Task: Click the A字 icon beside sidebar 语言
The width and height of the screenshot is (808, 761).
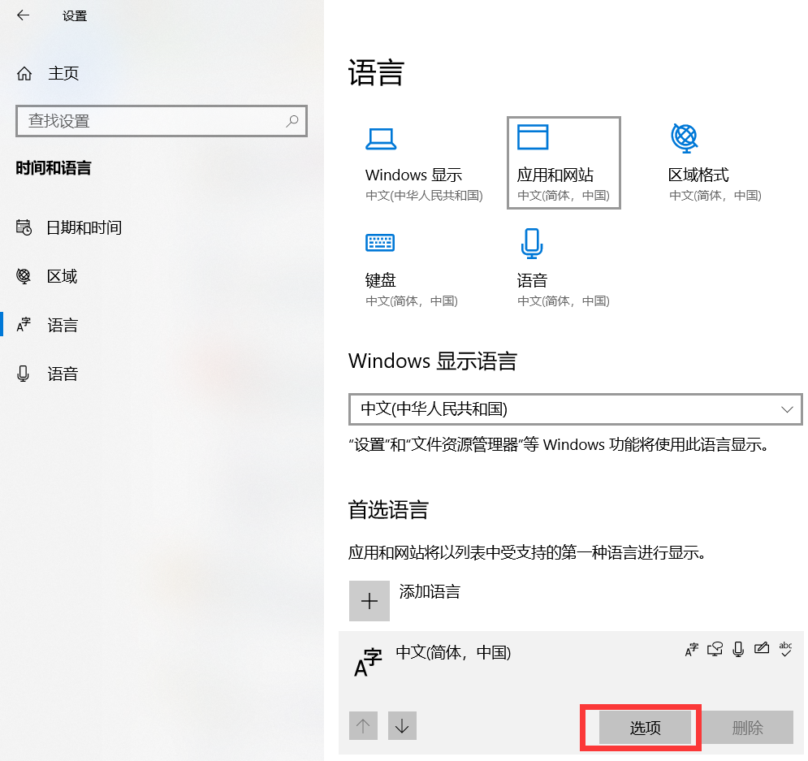Action: [24, 325]
